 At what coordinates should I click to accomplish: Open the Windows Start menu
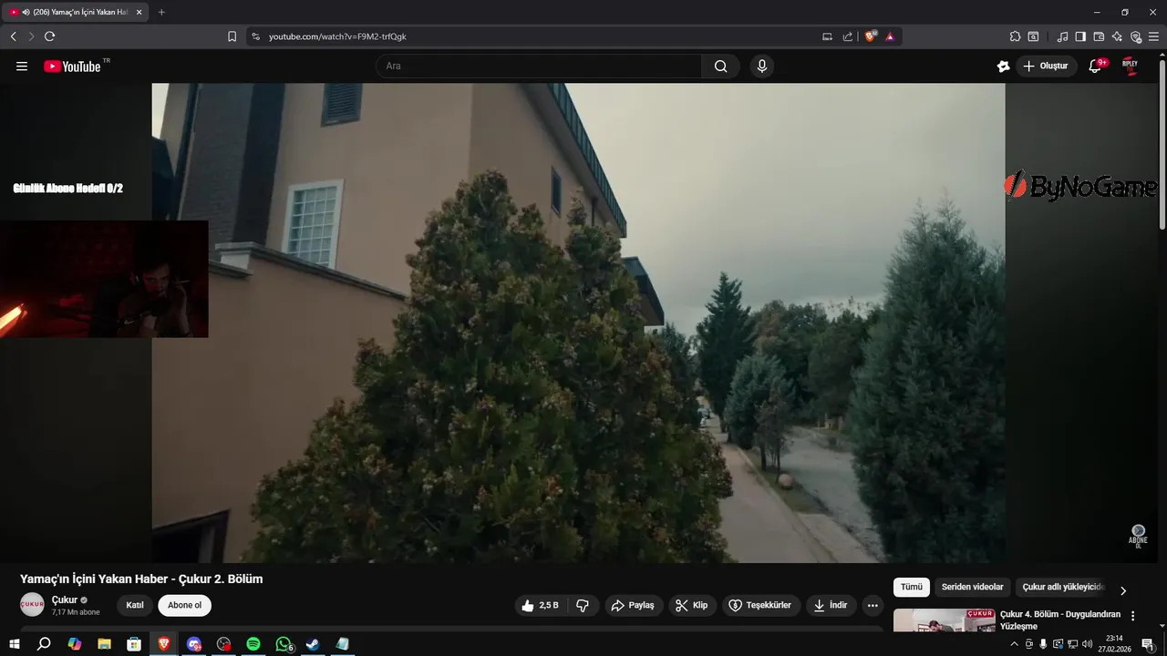(14, 644)
